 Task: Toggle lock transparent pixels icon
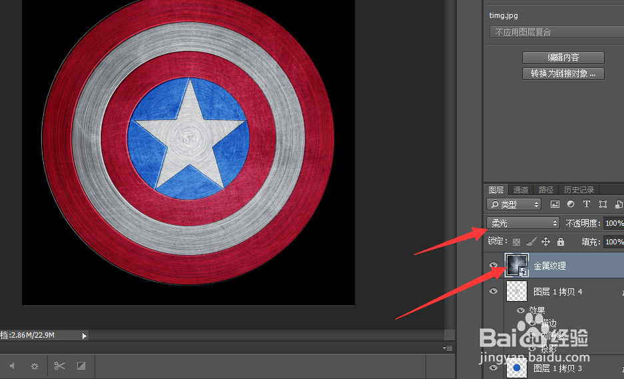pyautogui.click(x=516, y=242)
